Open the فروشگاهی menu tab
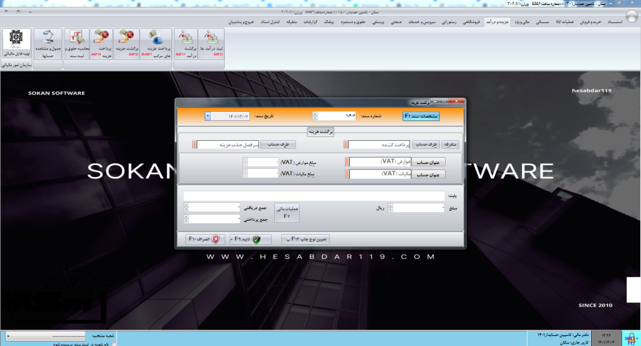Image resolution: width=641 pixels, height=346 pixels. coord(471,22)
